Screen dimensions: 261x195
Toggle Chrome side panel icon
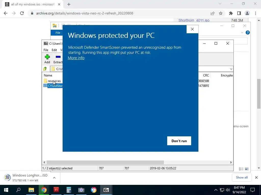(239, 13)
